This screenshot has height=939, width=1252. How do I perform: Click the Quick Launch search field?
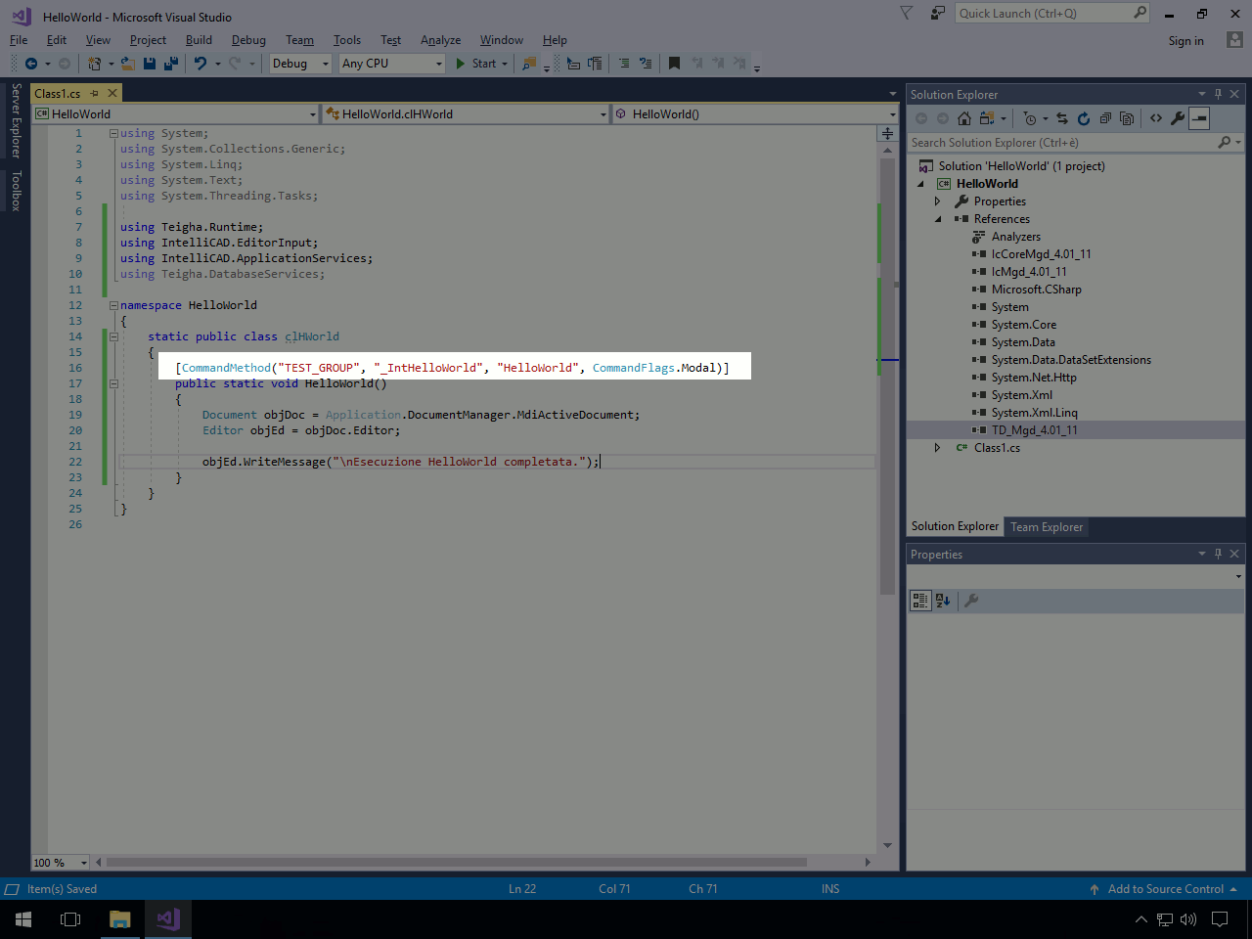tap(1052, 14)
